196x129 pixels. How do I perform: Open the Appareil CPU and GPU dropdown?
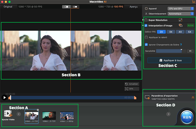pyautogui.click(x=181, y=9)
